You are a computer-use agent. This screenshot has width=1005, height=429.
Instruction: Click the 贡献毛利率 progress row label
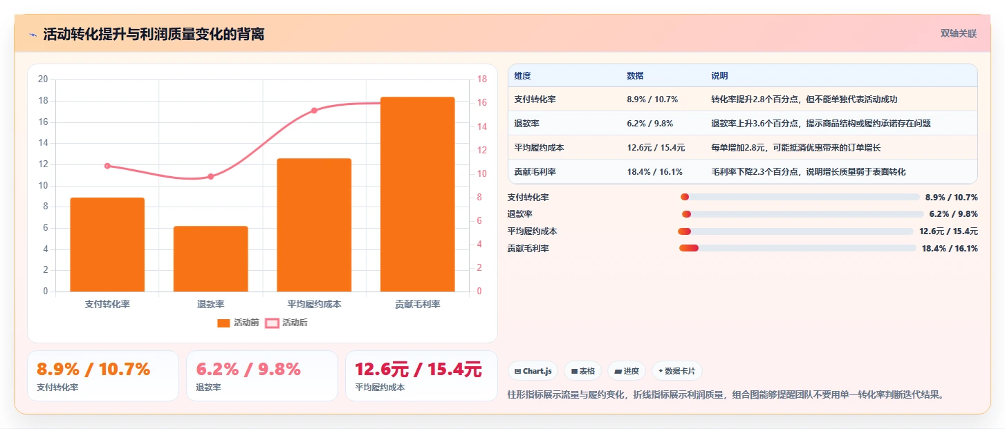pyautogui.click(x=528, y=249)
